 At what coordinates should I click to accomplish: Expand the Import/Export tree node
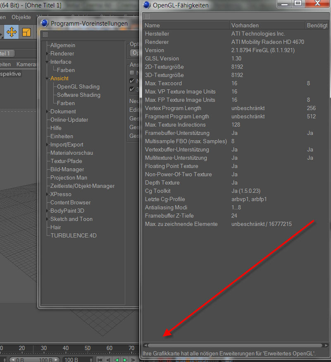tap(47, 144)
